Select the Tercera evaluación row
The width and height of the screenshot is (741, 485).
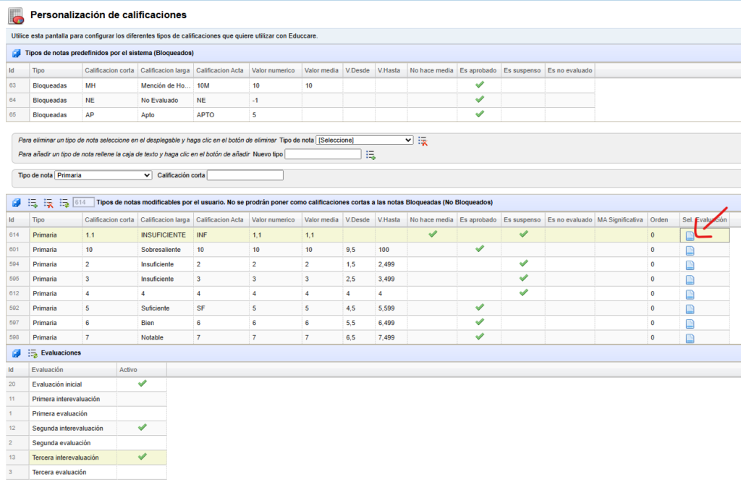[60, 472]
